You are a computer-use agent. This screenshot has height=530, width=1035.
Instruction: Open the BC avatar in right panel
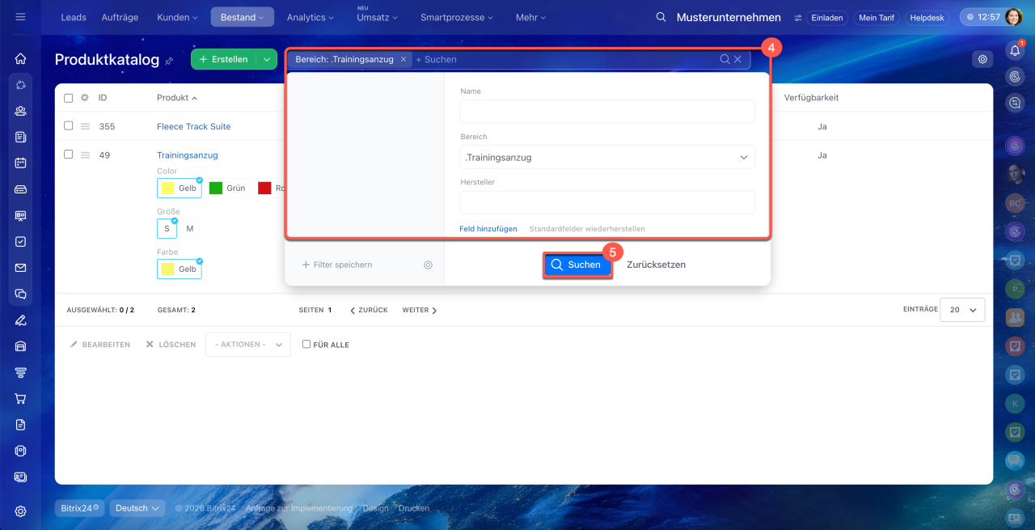coord(1015,203)
